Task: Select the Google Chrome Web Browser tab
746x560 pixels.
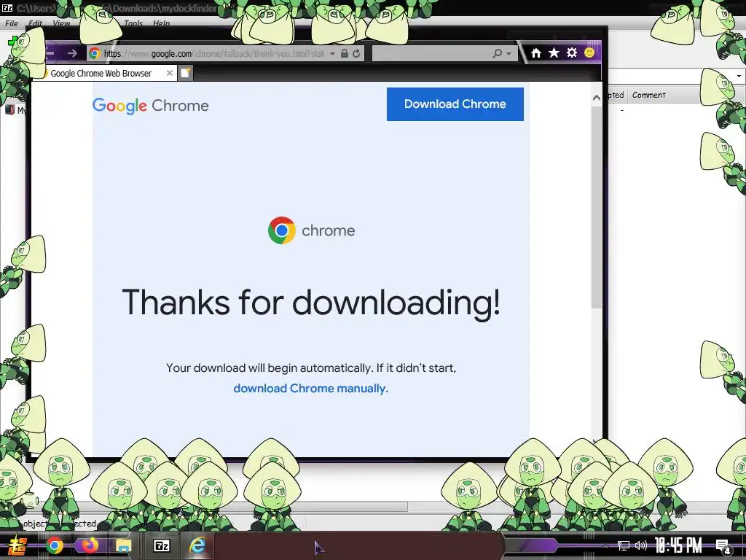Action: (105, 74)
